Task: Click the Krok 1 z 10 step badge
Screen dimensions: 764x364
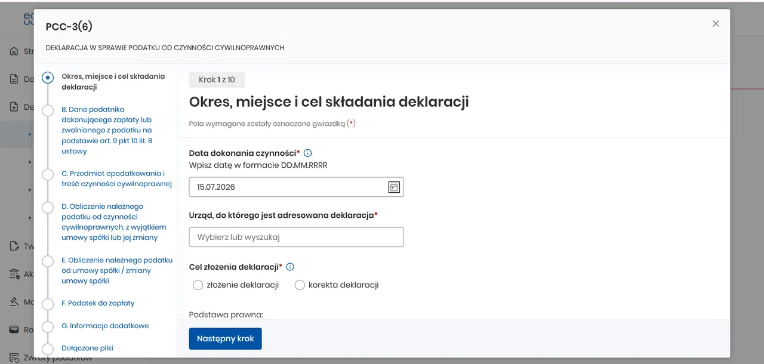Action: tap(217, 79)
